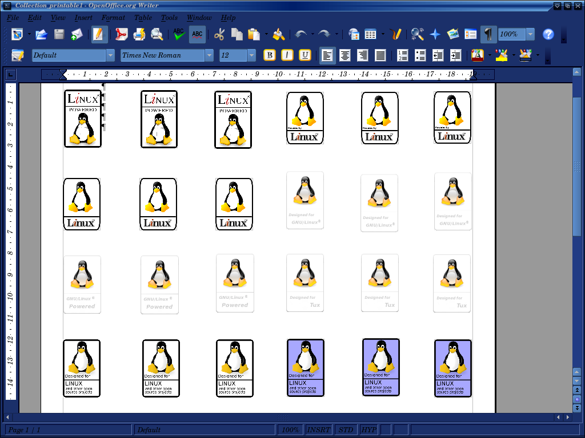This screenshot has height=438, width=585.
Task: Open the Format menu
Action: tap(113, 18)
